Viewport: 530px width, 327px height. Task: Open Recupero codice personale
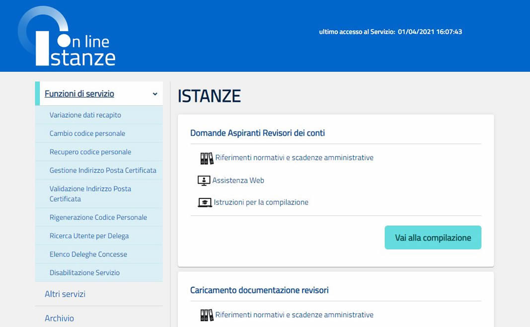click(90, 152)
